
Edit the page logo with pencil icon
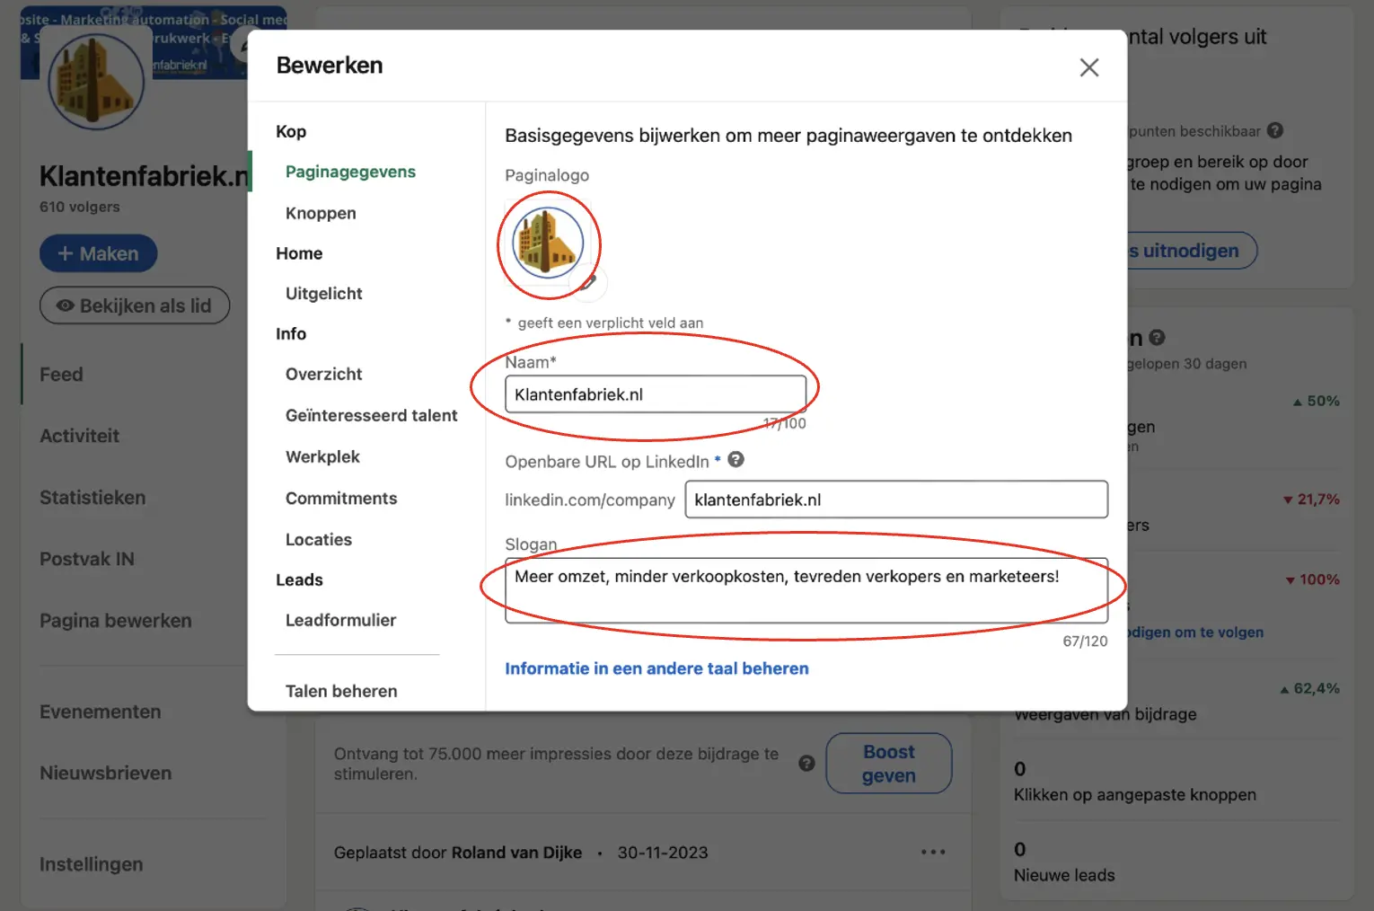click(x=589, y=282)
